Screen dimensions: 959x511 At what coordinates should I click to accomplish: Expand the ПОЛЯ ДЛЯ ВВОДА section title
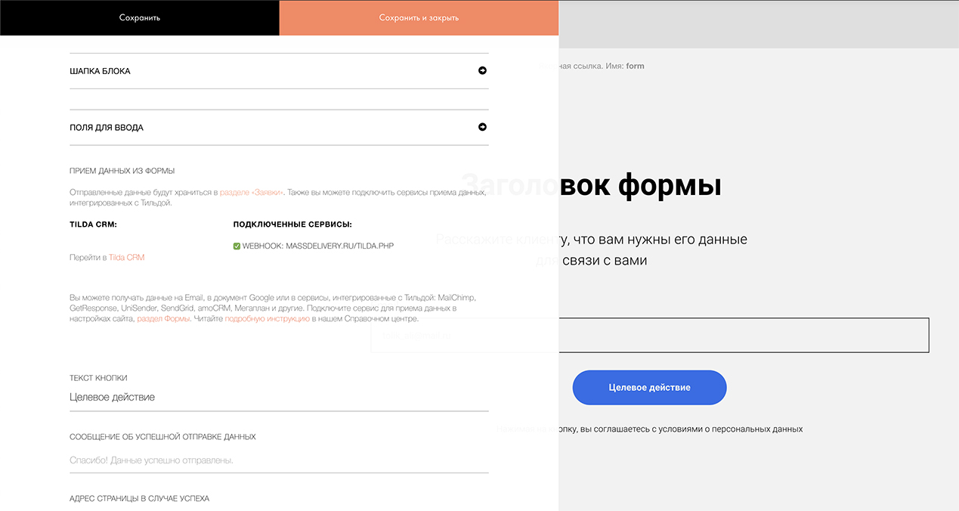tap(107, 128)
